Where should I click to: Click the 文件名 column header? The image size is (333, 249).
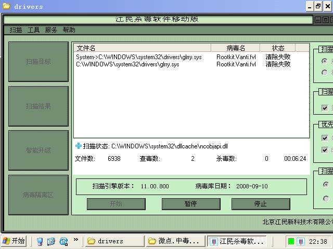(x=143, y=48)
